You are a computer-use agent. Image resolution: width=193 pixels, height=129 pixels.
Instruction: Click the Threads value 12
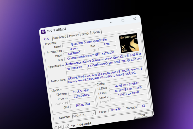tap(143, 106)
